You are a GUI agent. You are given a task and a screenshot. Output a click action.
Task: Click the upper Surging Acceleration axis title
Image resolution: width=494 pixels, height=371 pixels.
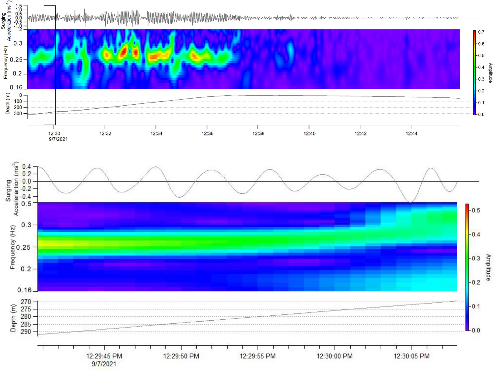(6, 21)
